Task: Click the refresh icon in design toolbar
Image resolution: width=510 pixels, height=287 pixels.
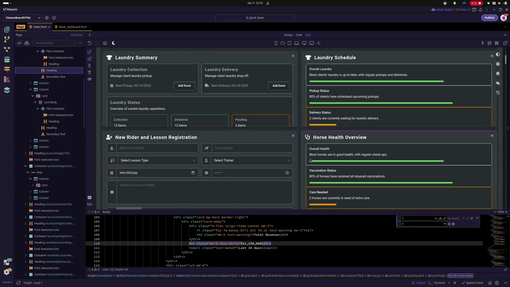Action: (x=505, y=43)
